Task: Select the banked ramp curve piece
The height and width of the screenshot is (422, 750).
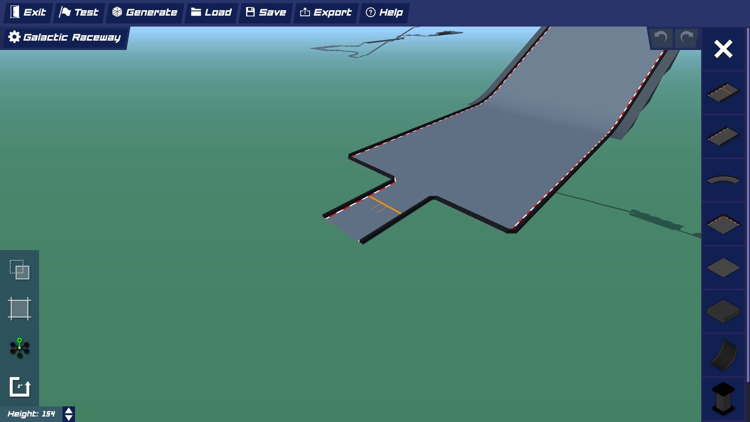Action: (723, 355)
